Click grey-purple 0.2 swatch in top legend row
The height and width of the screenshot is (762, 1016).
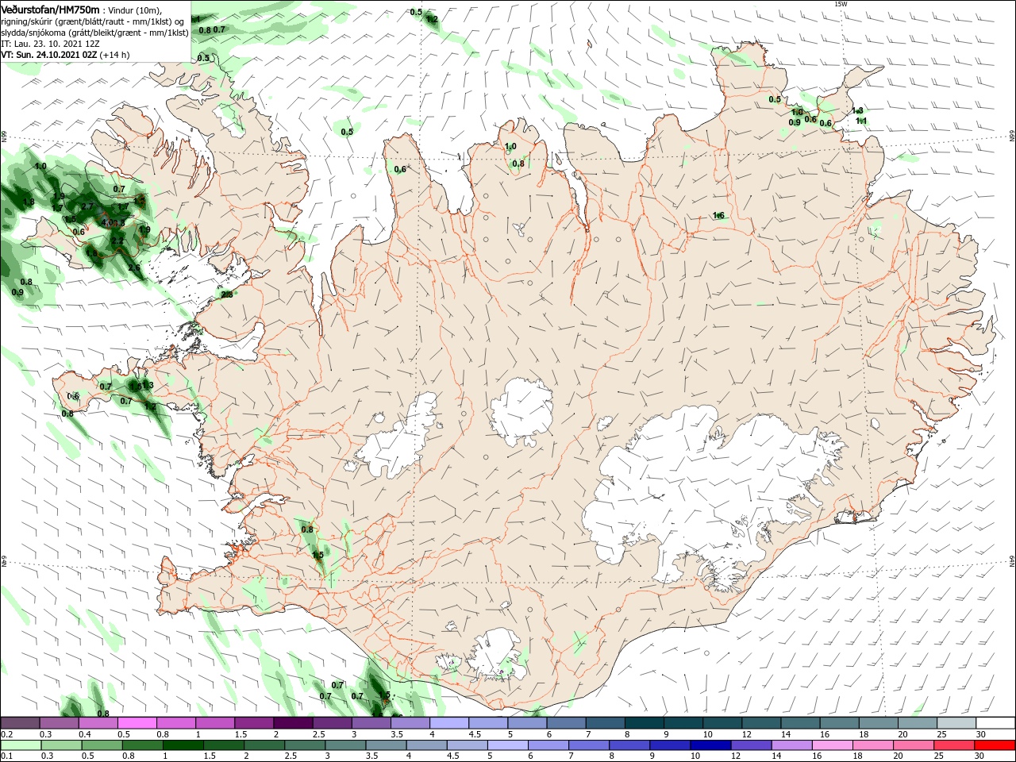[x=21, y=723]
